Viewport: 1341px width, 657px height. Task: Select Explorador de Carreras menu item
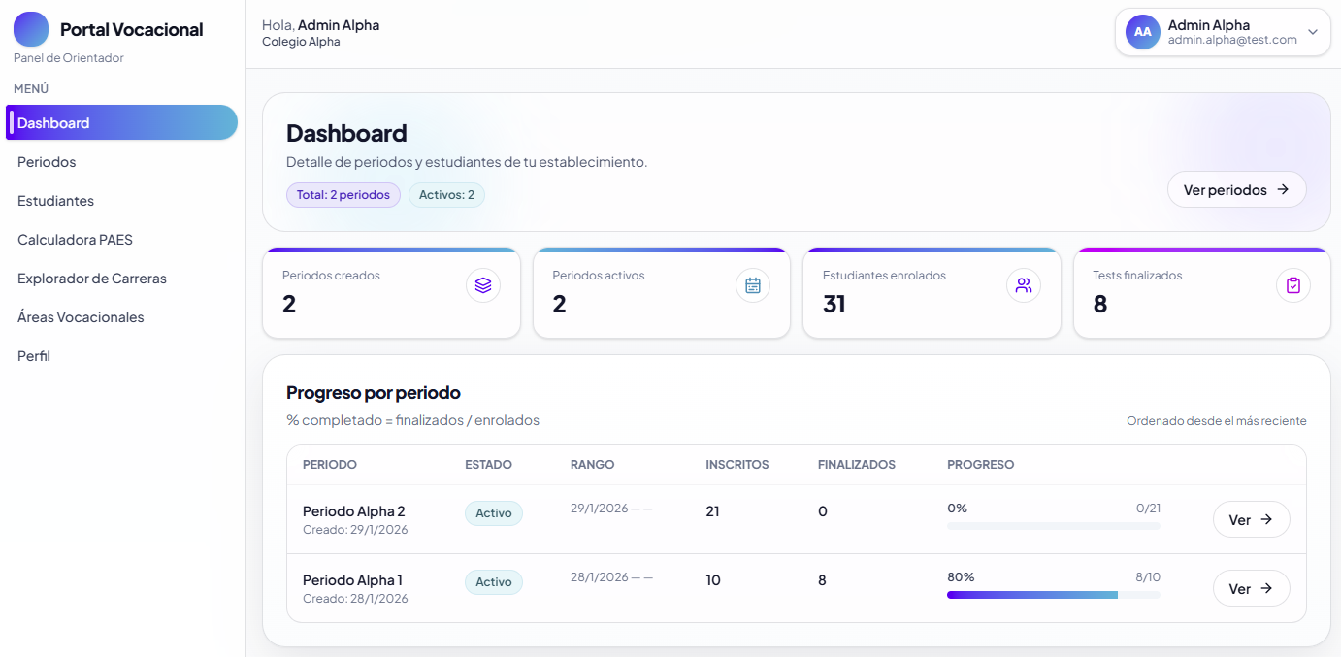point(92,279)
